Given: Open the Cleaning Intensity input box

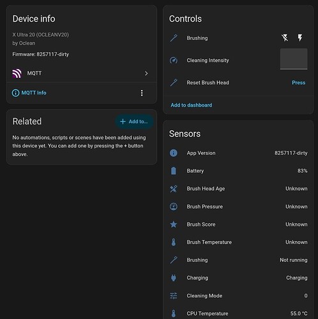Looking at the screenshot, I should coord(294,59).
